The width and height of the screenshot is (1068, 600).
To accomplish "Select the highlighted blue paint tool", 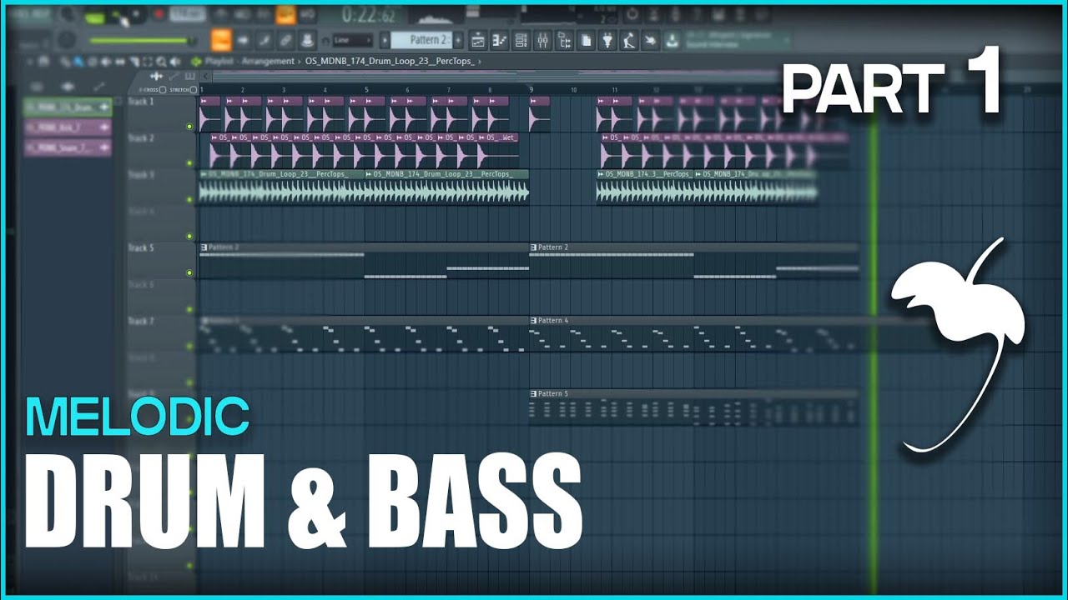I will tap(78, 62).
